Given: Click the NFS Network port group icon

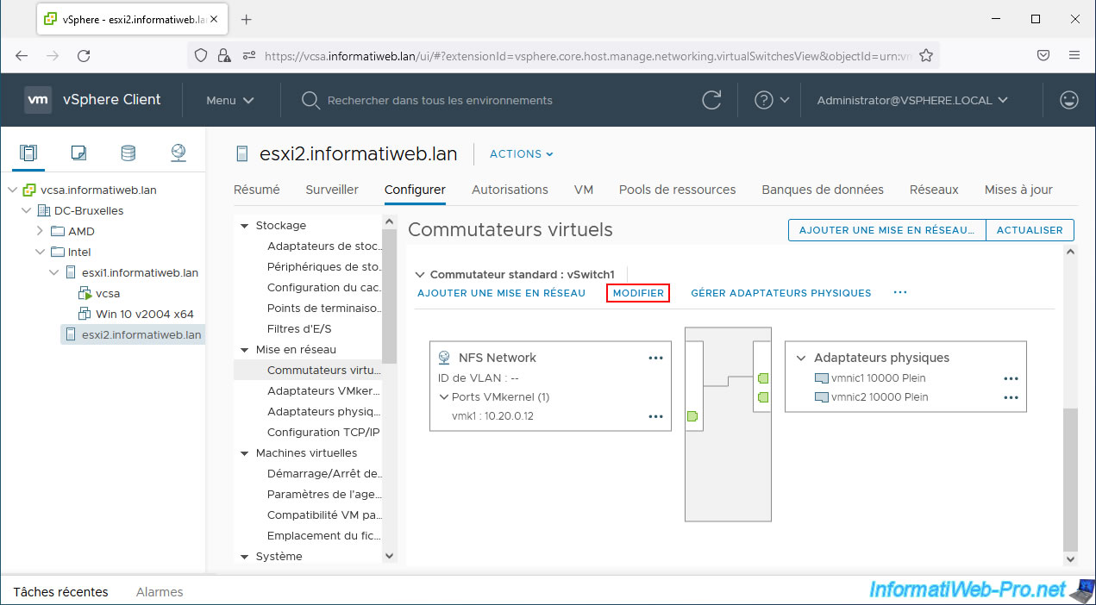Looking at the screenshot, I should click(445, 358).
